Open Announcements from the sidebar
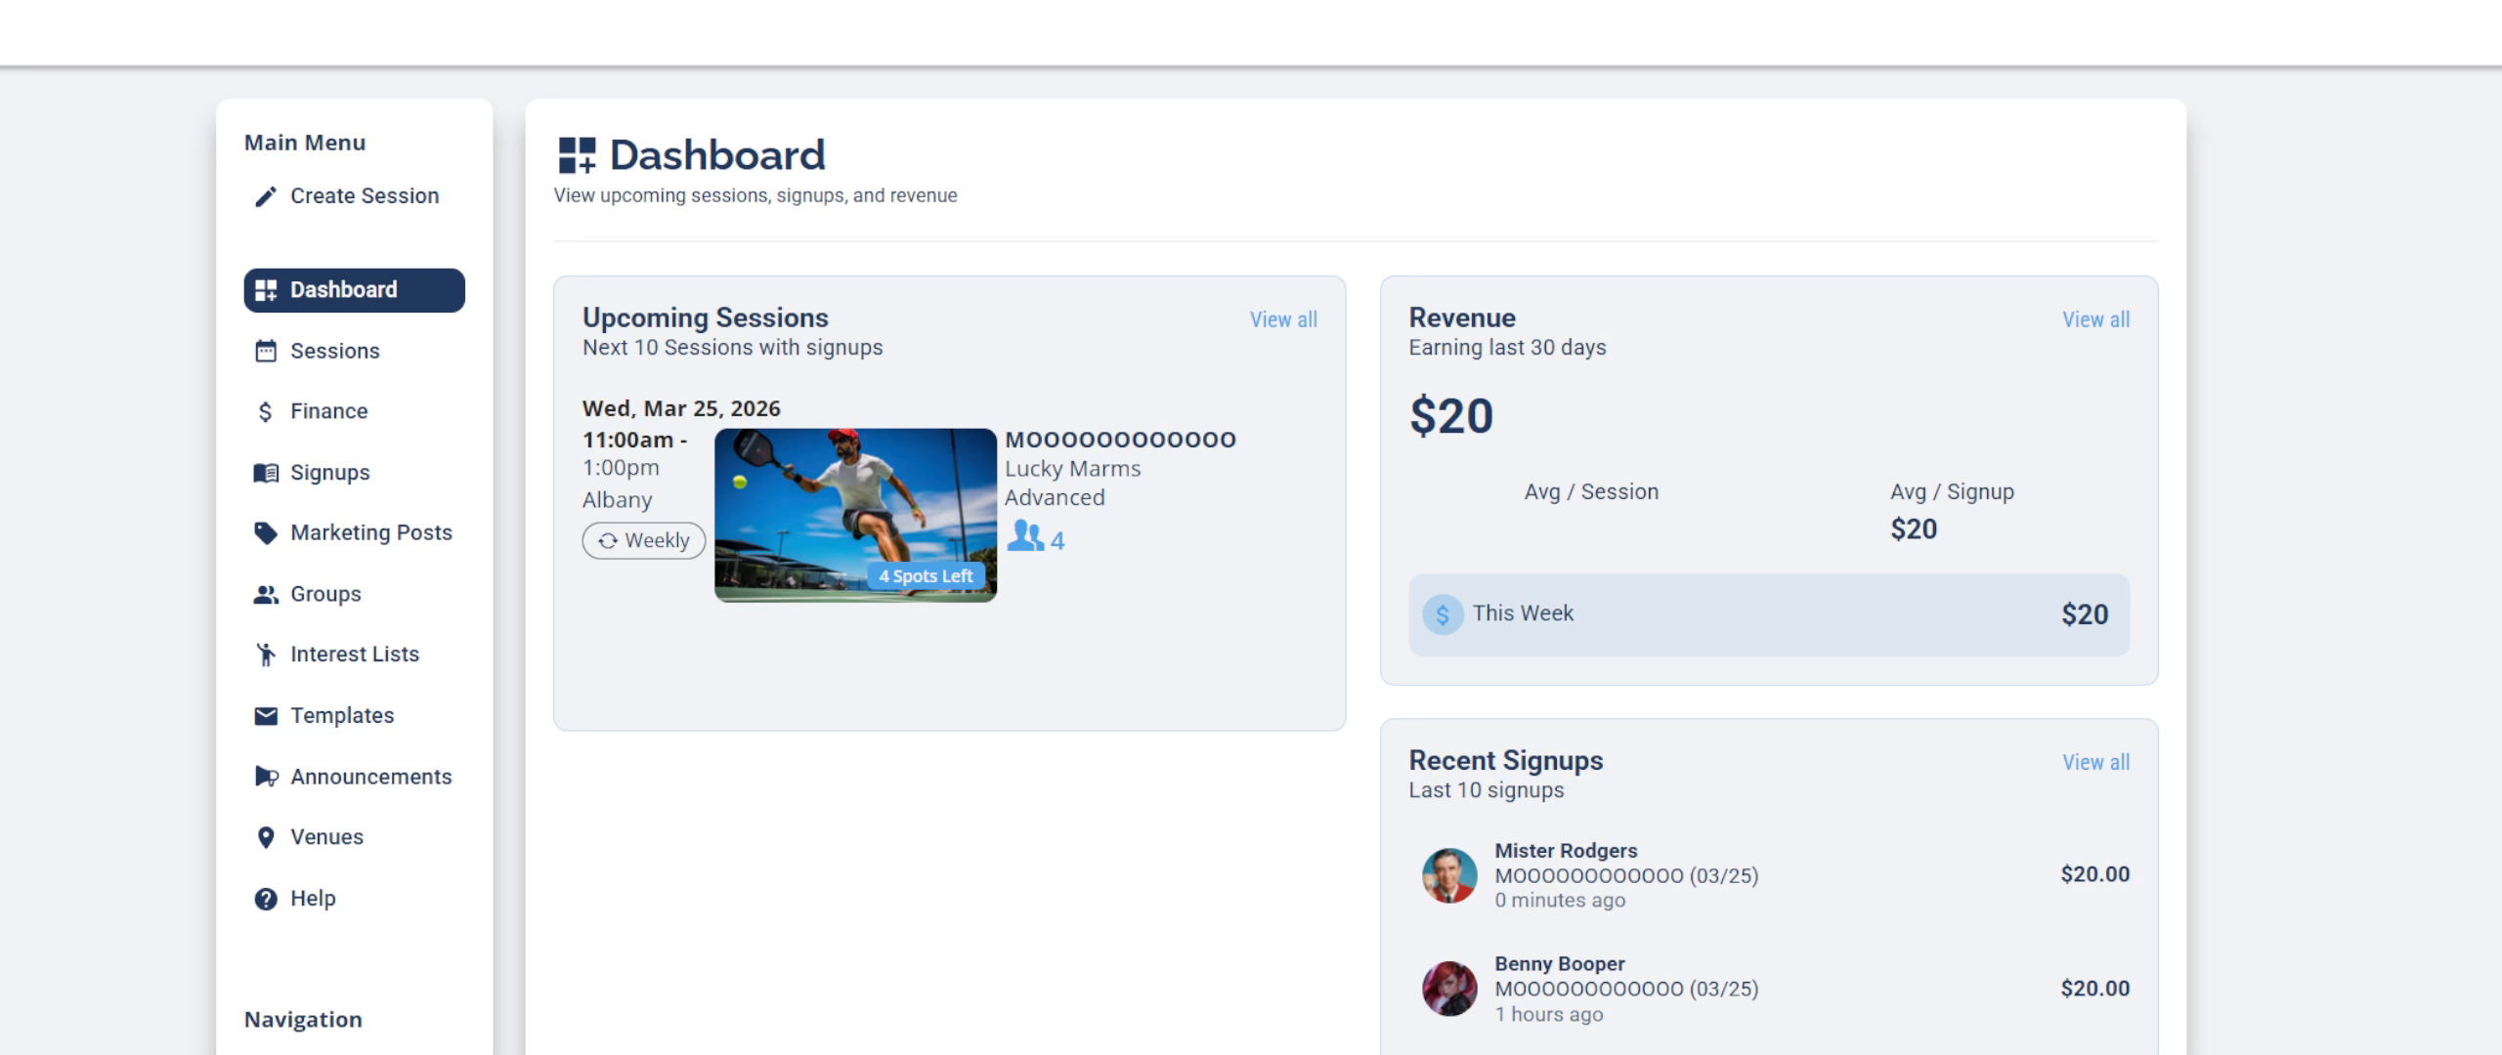The height and width of the screenshot is (1055, 2502). tap(354, 777)
